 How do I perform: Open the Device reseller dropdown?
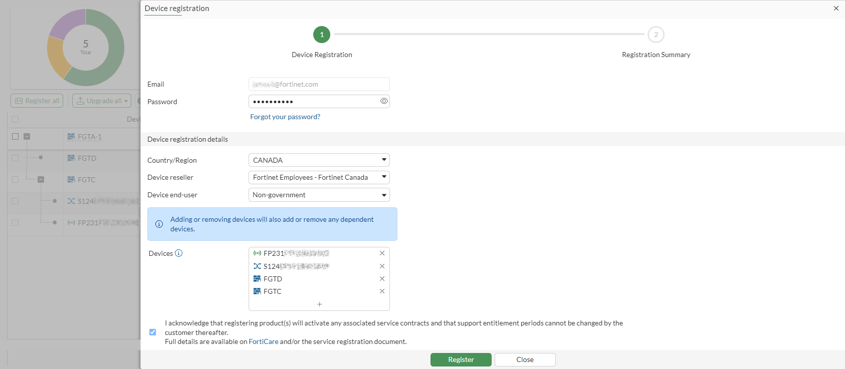(x=319, y=177)
